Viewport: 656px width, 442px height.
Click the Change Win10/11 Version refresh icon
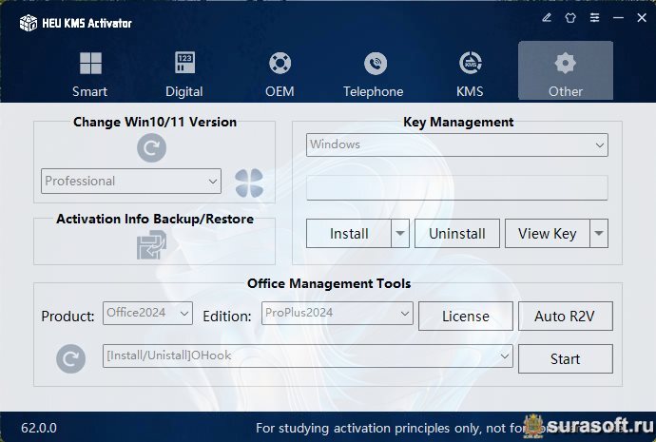pos(151,148)
